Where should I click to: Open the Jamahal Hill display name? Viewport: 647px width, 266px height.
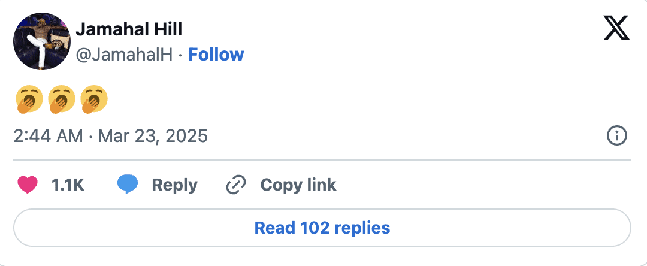[129, 29]
